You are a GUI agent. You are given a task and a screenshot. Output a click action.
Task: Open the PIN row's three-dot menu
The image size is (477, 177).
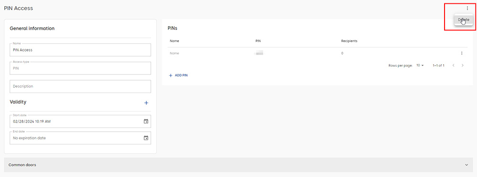tap(461, 53)
